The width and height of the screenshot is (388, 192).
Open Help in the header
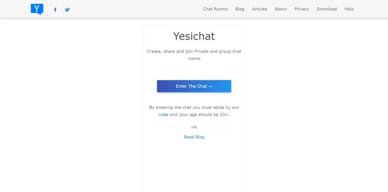349,9
